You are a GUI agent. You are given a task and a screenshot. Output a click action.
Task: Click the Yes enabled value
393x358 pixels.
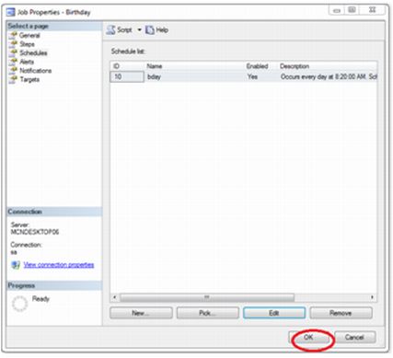[252, 76]
